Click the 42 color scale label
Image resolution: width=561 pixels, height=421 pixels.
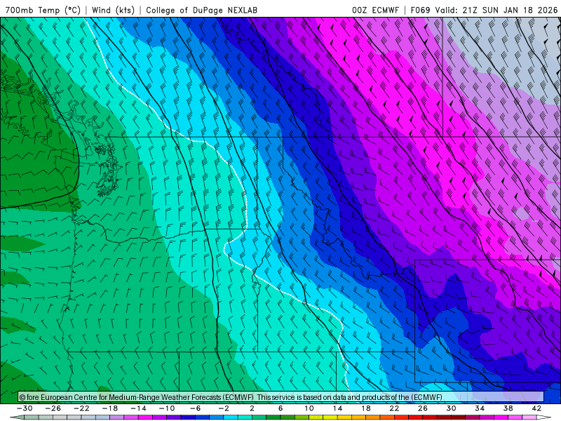click(536, 408)
